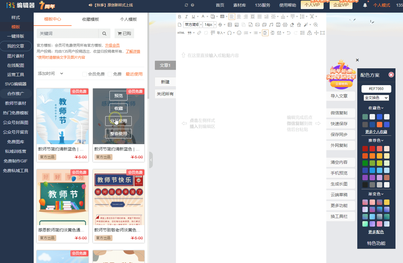Open the 教师节 chalkboard template thumbnail
The height and width of the screenshot is (263, 403).
click(x=63, y=197)
